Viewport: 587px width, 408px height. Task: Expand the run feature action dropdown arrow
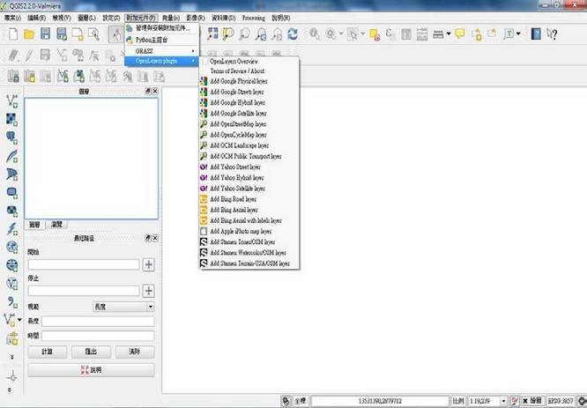pyautogui.click(x=341, y=34)
